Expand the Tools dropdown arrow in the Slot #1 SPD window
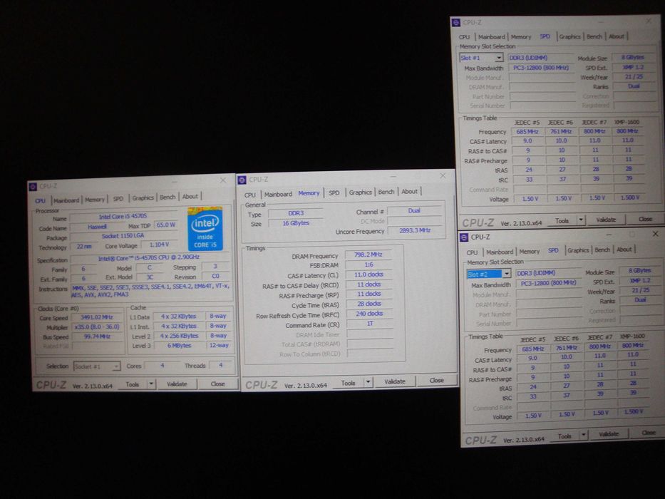Image resolution: width=665 pixels, height=499 pixels. click(581, 220)
